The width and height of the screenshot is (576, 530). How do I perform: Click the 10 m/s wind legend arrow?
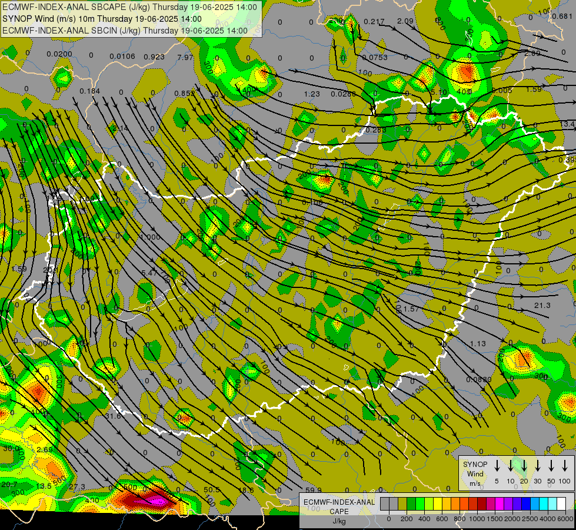tap(510, 466)
